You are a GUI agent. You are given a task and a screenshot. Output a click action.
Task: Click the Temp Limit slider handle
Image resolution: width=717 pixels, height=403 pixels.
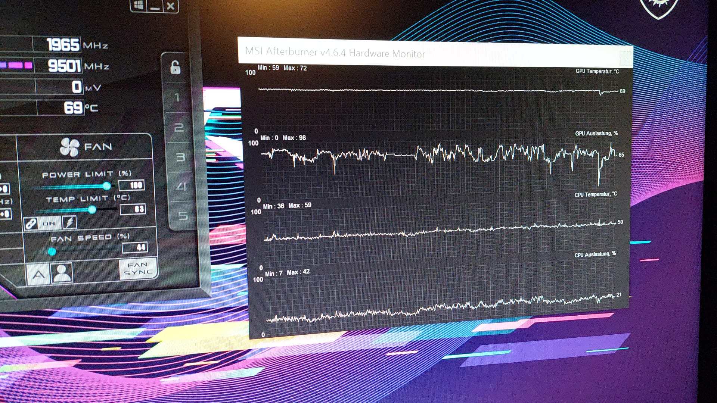(x=92, y=210)
